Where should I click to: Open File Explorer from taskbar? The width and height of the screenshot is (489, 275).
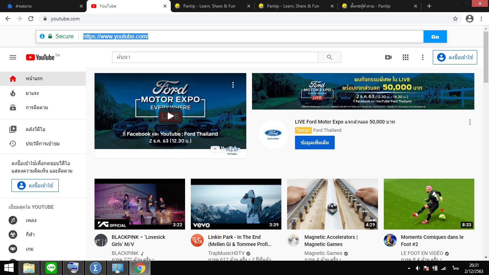pyautogui.click(x=29, y=268)
